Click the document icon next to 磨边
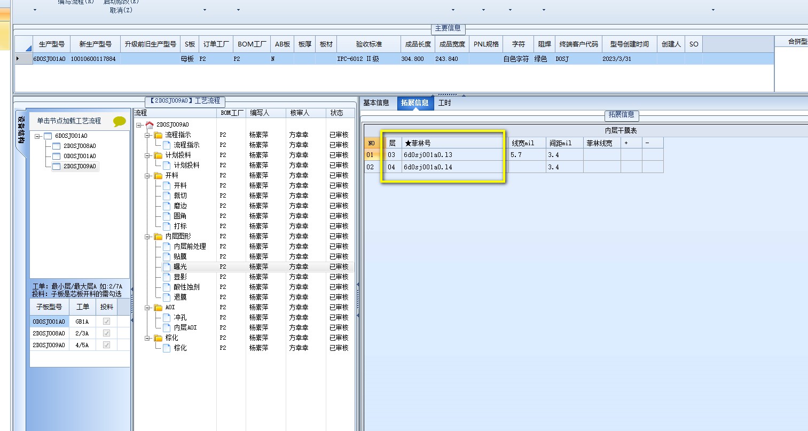The width and height of the screenshot is (808, 431). point(167,206)
